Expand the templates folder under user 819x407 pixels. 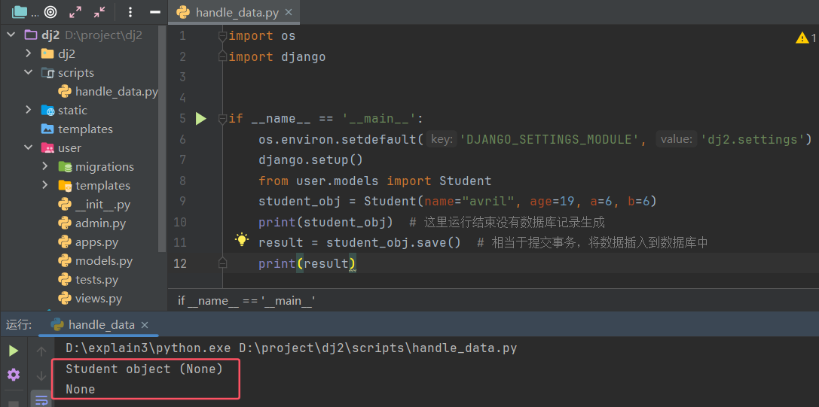[x=45, y=185]
